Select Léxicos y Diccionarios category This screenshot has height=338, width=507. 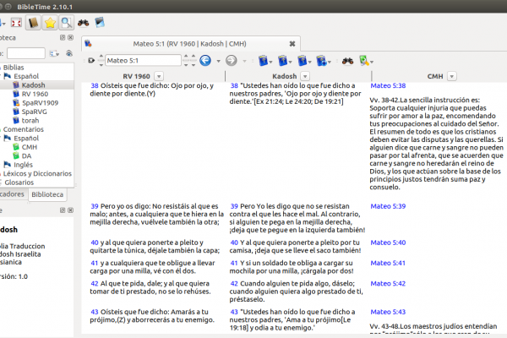(x=37, y=173)
